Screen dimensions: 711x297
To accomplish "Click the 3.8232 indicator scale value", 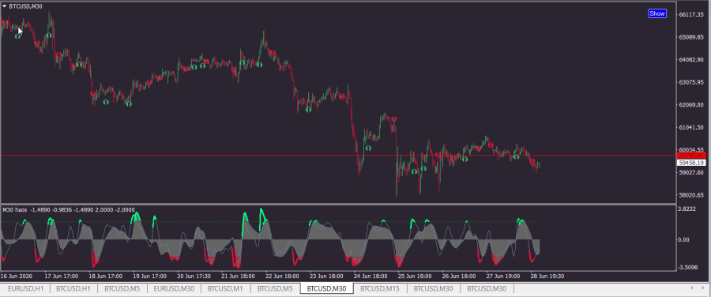I will point(688,209).
